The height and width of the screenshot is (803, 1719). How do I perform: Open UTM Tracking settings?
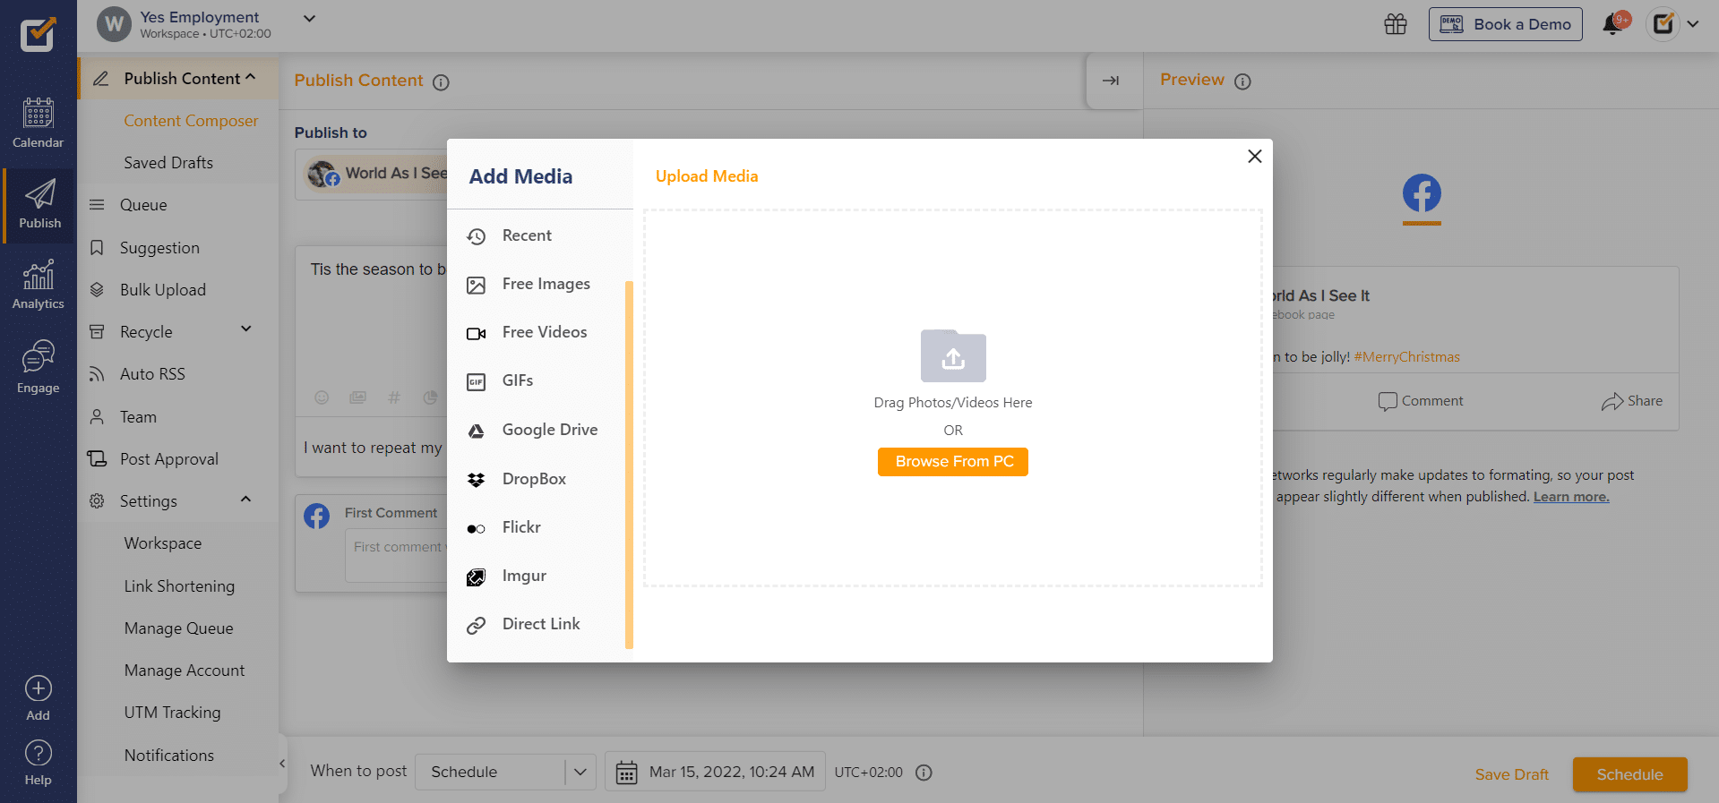point(172,713)
